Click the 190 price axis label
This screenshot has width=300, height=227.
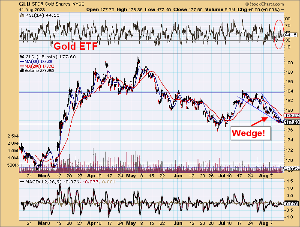(289, 63)
